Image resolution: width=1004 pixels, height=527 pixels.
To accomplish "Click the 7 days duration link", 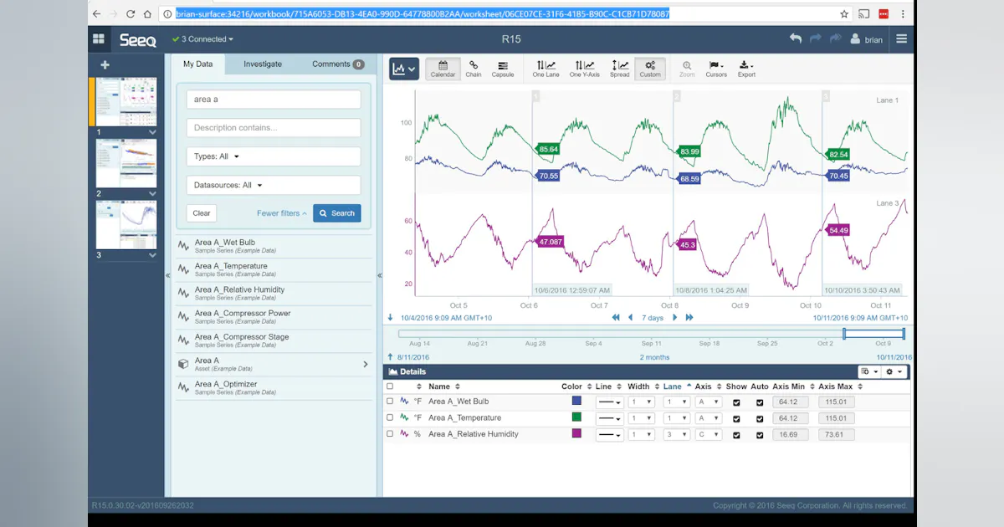I will pyautogui.click(x=653, y=318).
